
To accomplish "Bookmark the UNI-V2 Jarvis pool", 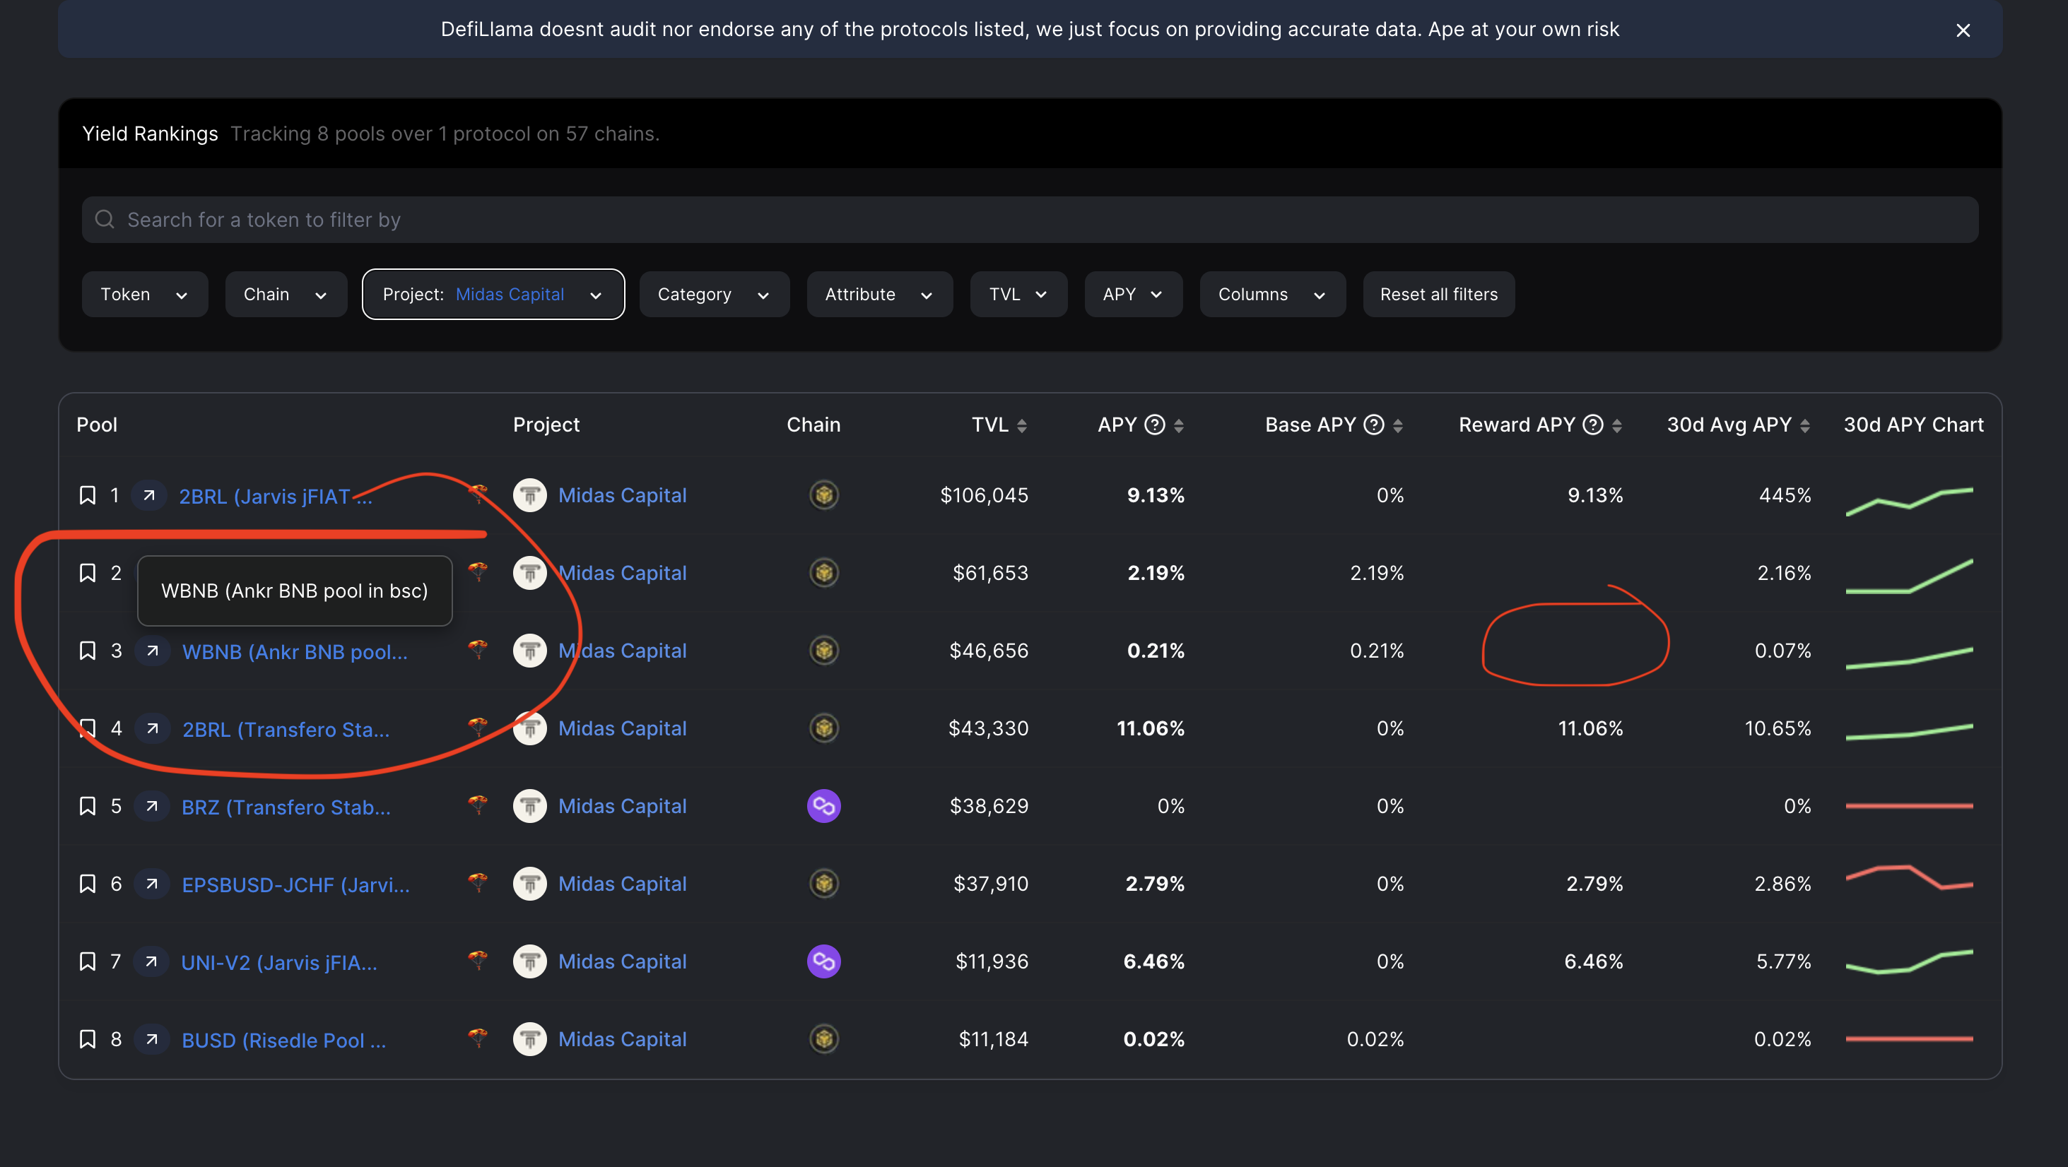I will tap(88, 960).
